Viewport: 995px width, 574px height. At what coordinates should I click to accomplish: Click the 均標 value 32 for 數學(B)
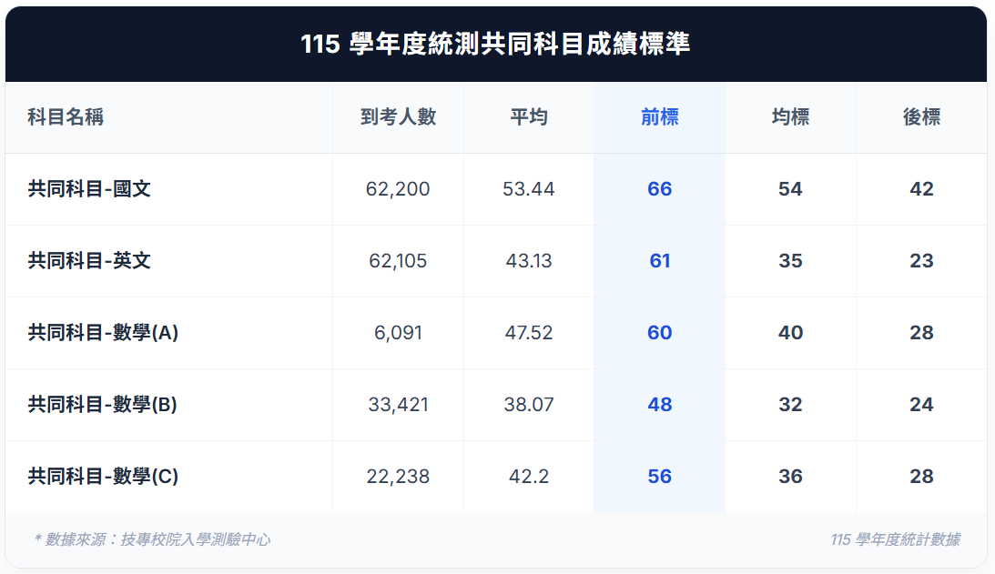(x=790, y=404)
